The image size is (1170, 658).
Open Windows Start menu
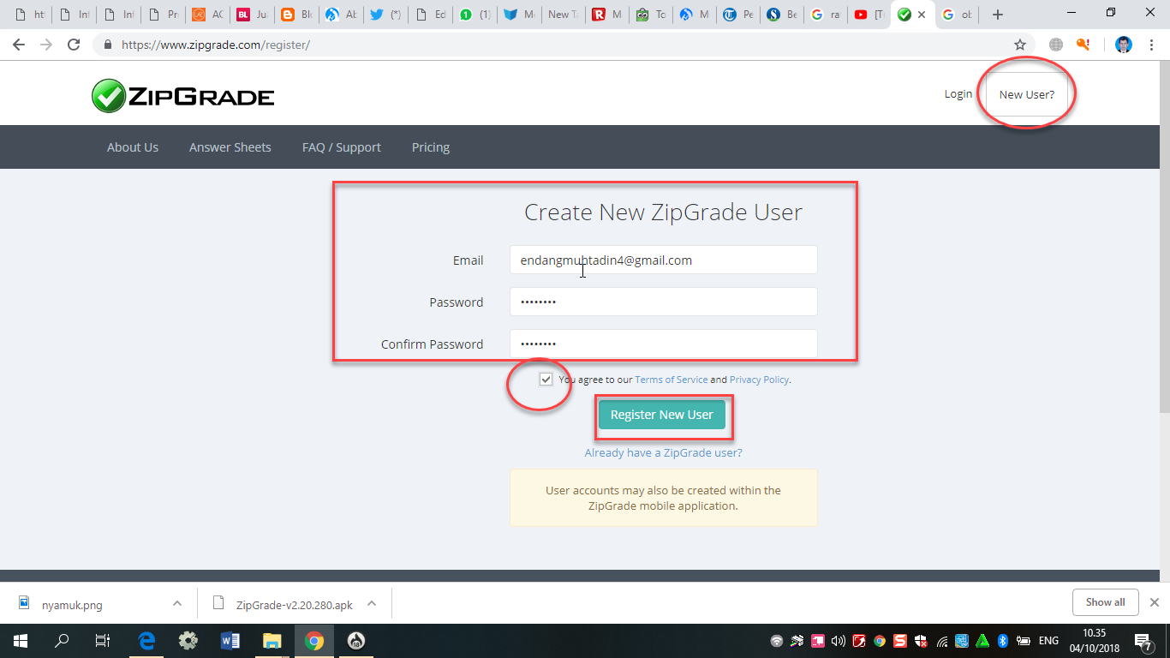(20, 641)
